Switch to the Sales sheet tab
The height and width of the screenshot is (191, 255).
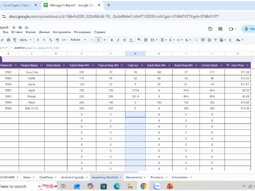point(27,177)
